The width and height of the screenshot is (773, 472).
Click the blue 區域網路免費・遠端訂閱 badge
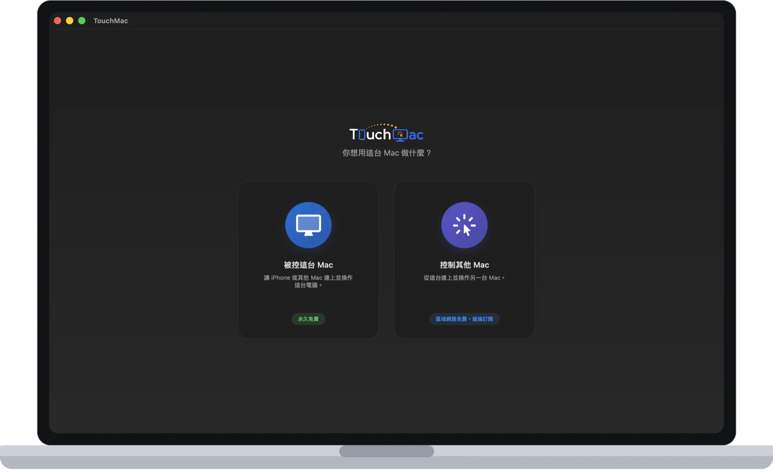click(x=464, y=319)
